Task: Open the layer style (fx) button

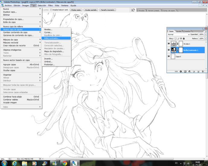Action: click(181, 72)
